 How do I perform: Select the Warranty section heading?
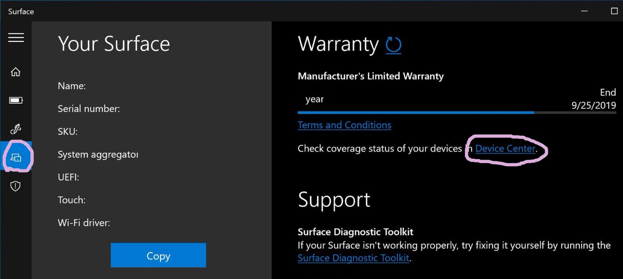(x=338, y=44)
